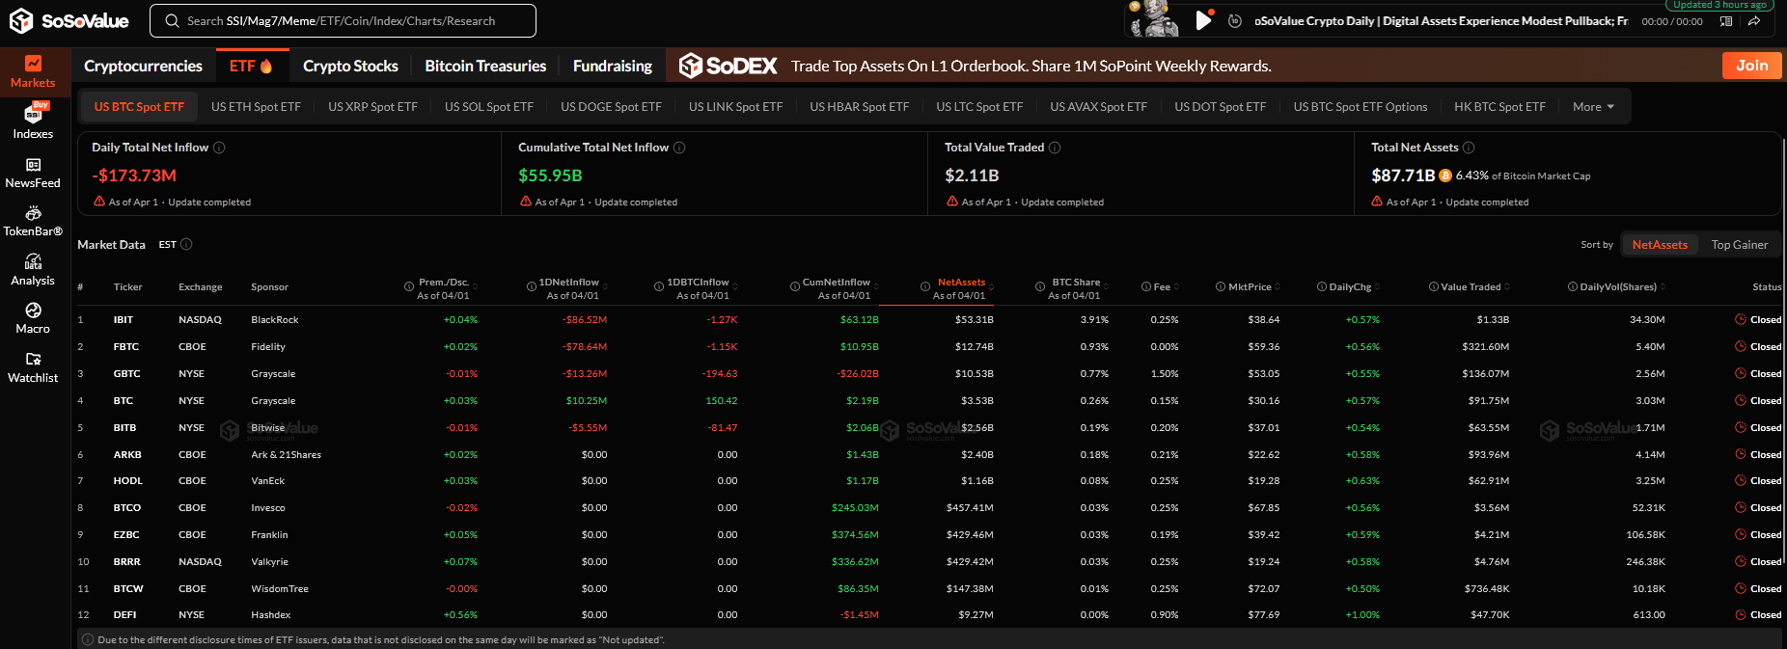Open the Bitcoin Treasuries tab
Image resolution: width=1787 pixels, height=649 pixels.
(x=485, y=66)
